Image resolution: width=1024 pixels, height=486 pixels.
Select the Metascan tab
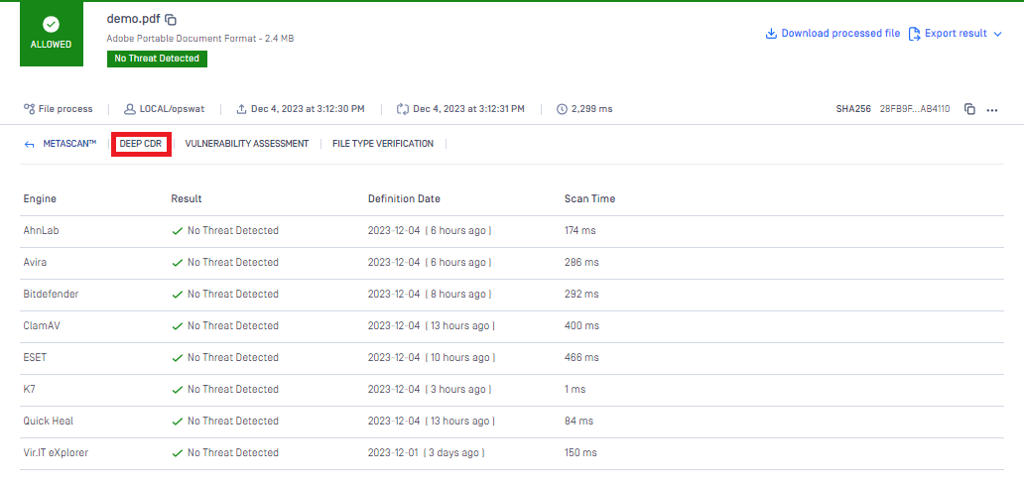pos(69,144)
